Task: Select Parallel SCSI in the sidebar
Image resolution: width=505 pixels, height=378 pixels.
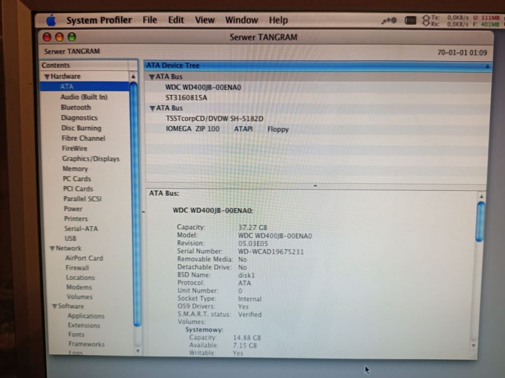Action: pyautogui.click(x=82, y=199)
